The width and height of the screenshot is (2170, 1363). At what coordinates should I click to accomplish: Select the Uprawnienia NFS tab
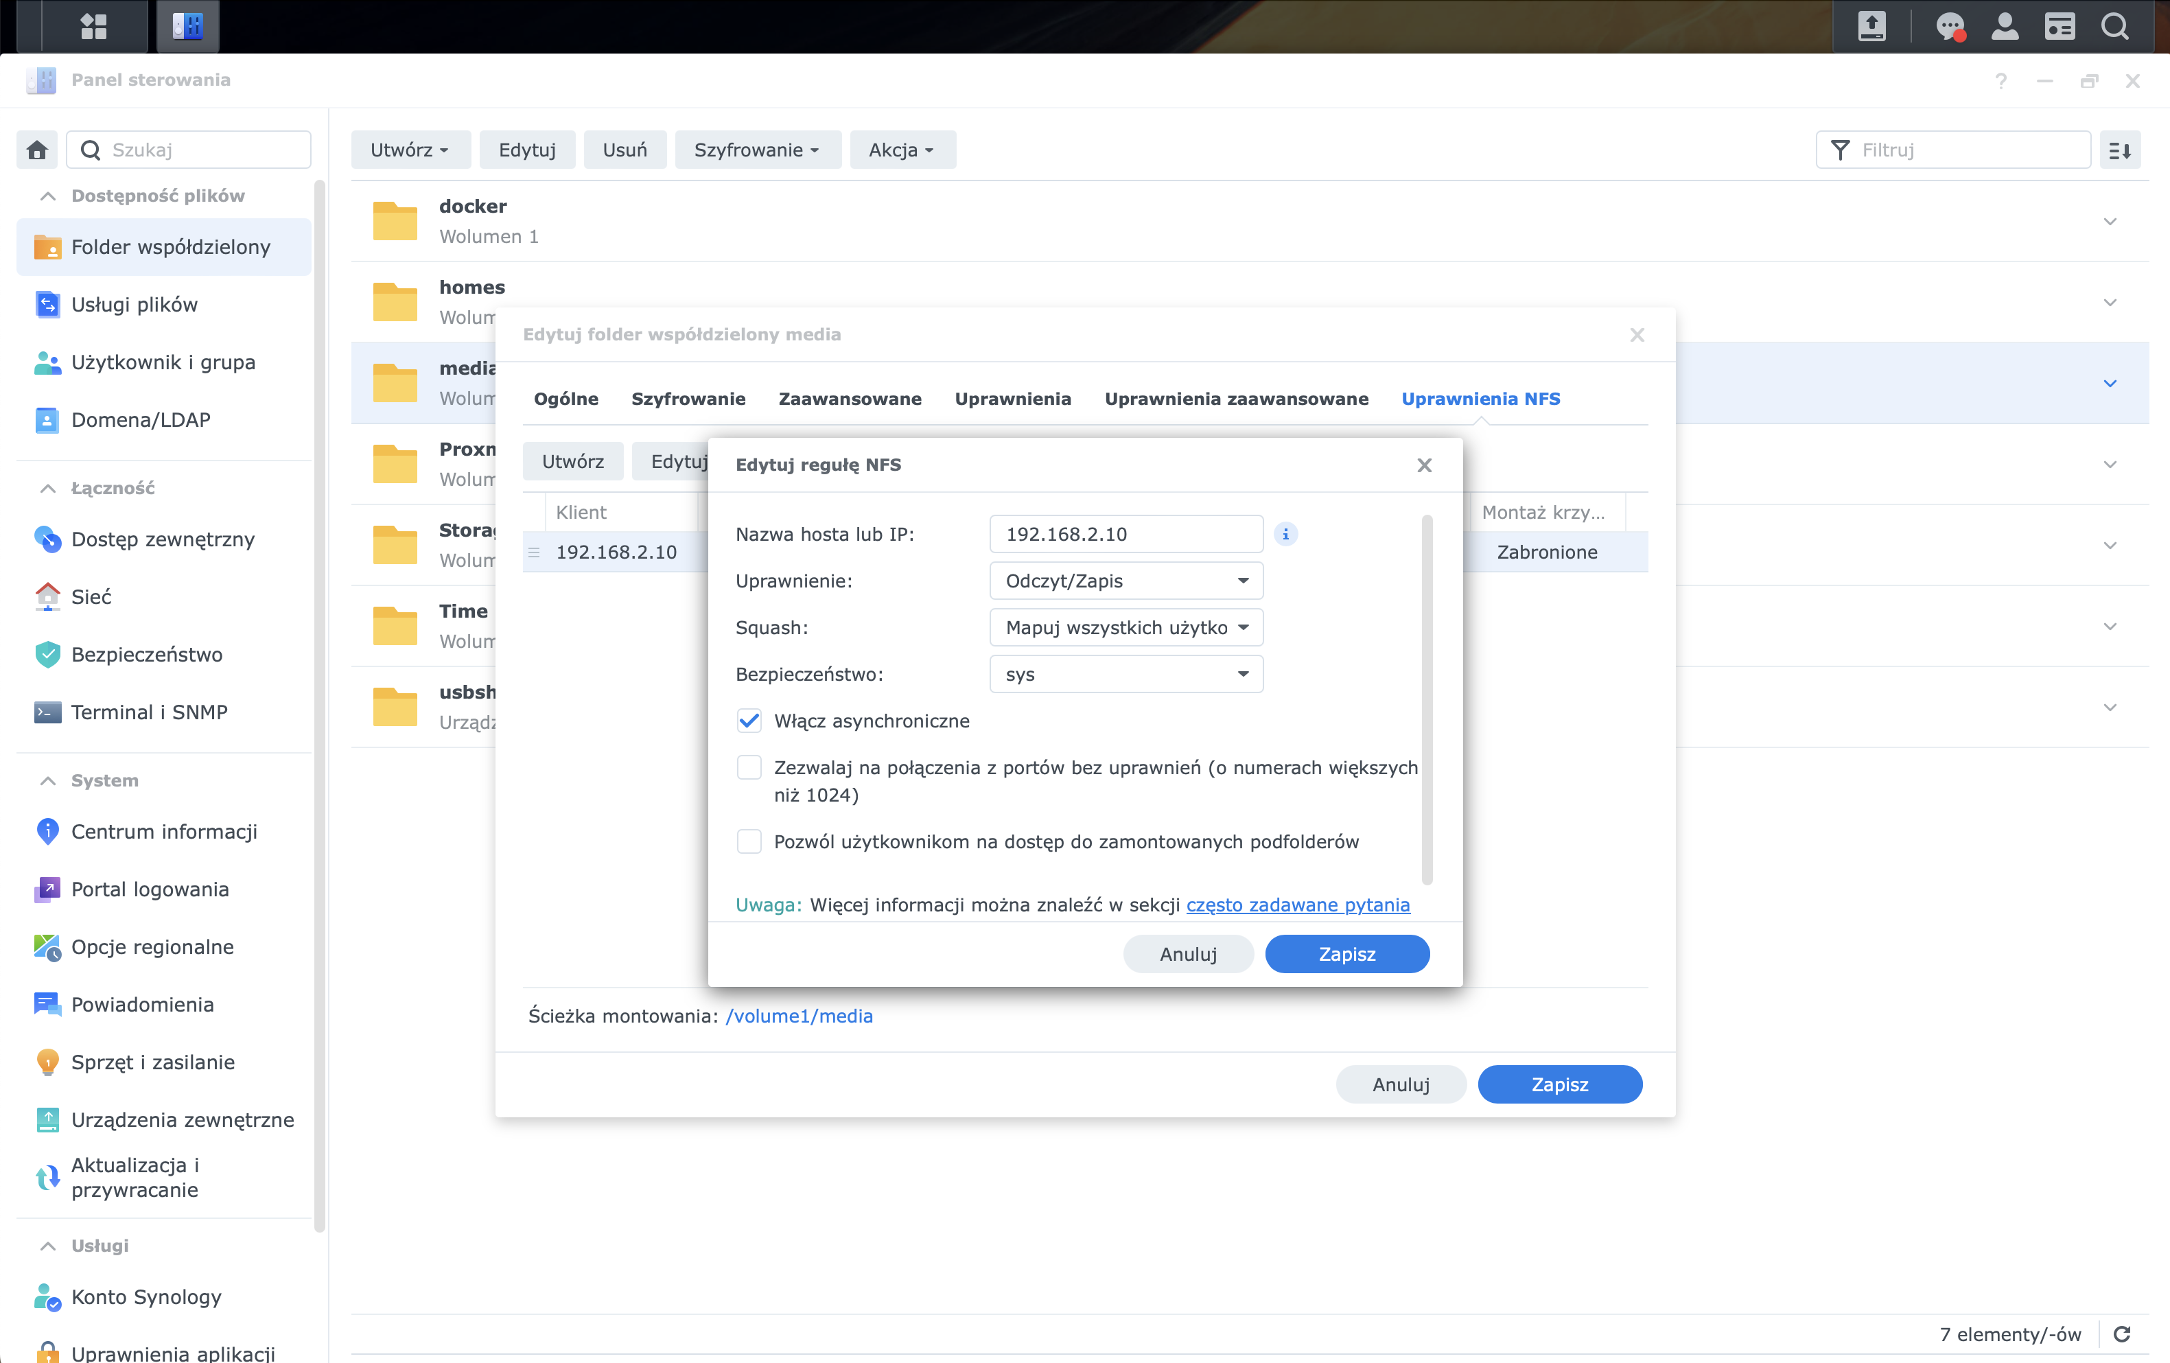[1480, 399]
